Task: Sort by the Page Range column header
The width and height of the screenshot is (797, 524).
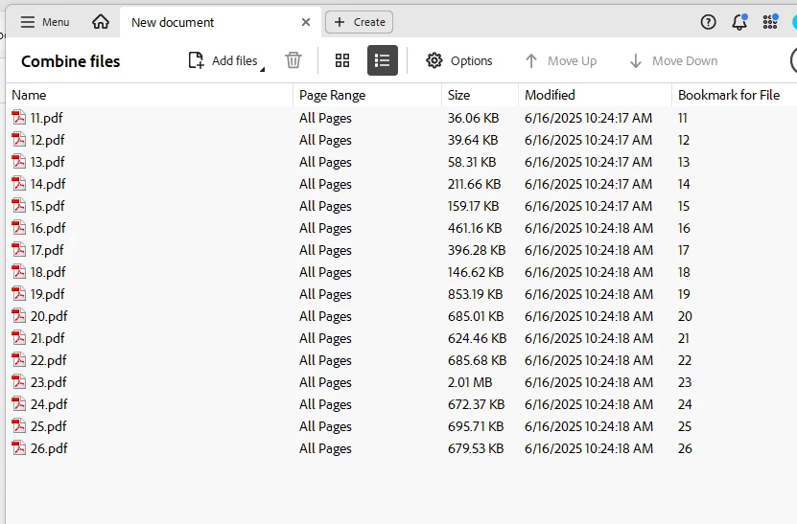Action: pyautogui.click(x=367, y=95)
